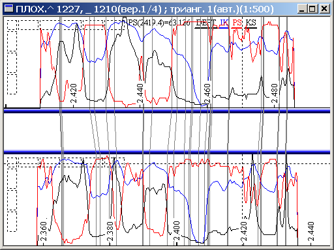
Task: Open the window system menu icon
Action: click(x=9, y=9)
